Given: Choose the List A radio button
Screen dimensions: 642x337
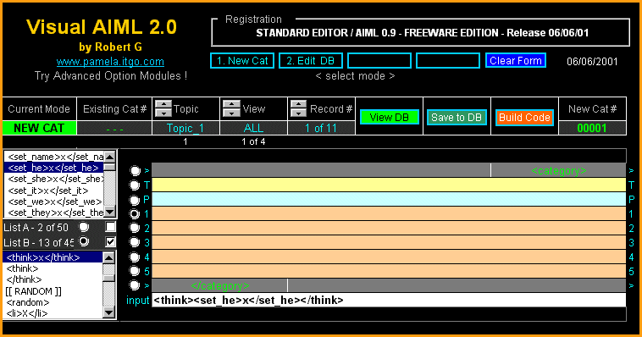Looking at the screenshot, I should [x=84, y=226].
